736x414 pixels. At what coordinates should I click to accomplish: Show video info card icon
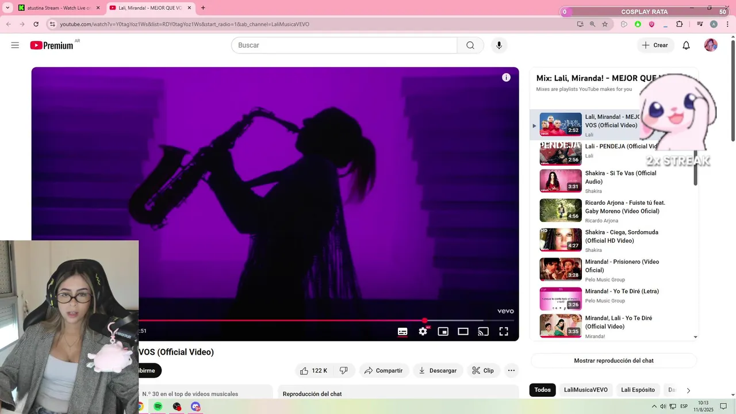[x=506, y=78]
